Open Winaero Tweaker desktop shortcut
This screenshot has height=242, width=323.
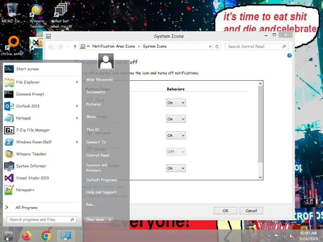pos(37,16)
